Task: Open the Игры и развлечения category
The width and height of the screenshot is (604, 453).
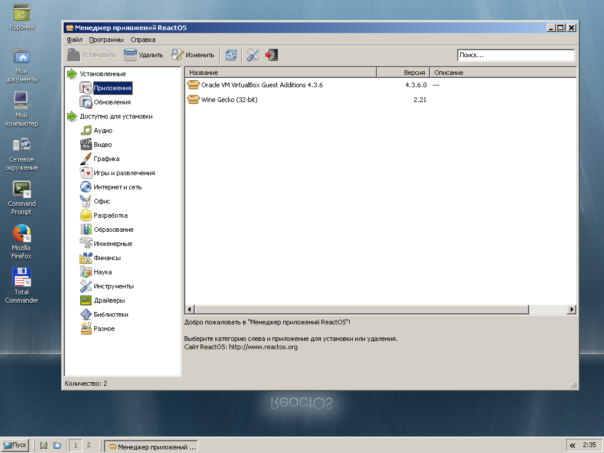Action: (x=124, y=173)
